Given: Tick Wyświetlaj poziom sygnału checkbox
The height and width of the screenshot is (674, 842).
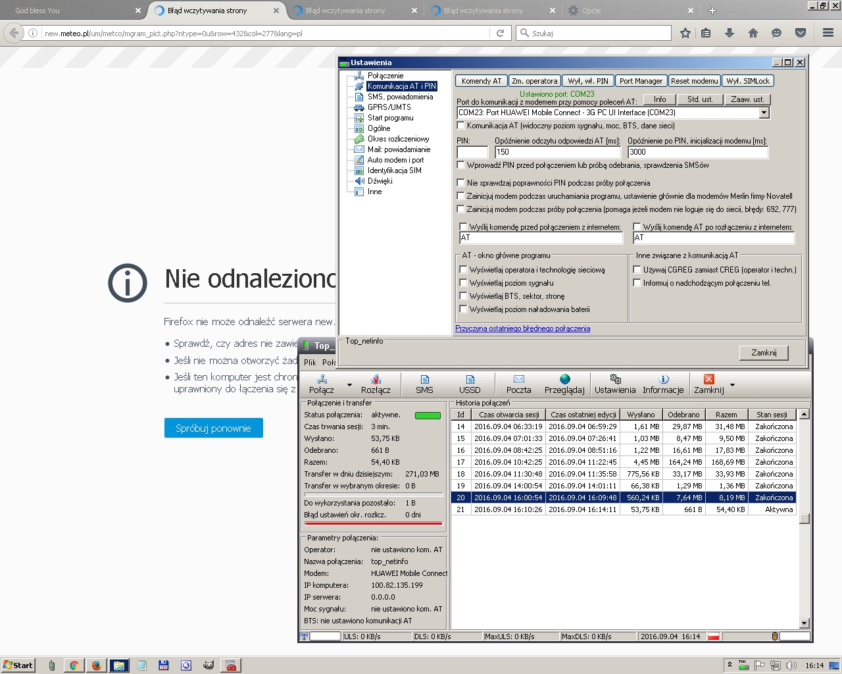Looking at the screenshot, I should click(463, 283).
